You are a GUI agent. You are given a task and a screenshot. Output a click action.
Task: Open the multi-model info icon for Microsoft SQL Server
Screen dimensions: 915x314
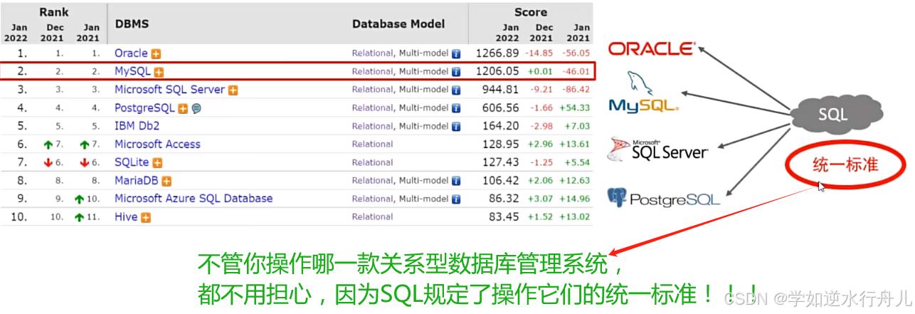click(x=457, y=90)
